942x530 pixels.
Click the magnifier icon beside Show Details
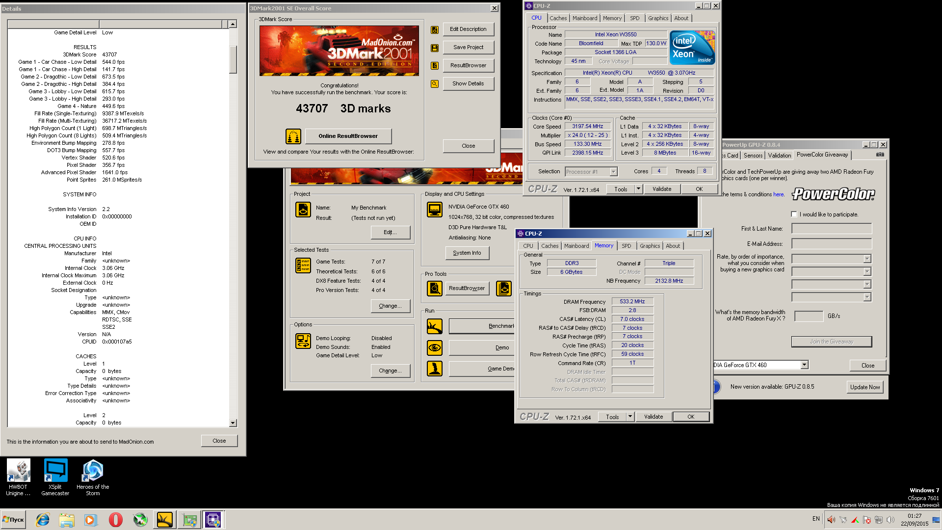coord(434,84)
